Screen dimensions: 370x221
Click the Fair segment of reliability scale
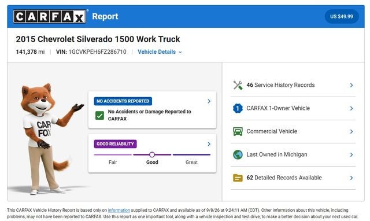pyautogui.click(x=113, y=154)
